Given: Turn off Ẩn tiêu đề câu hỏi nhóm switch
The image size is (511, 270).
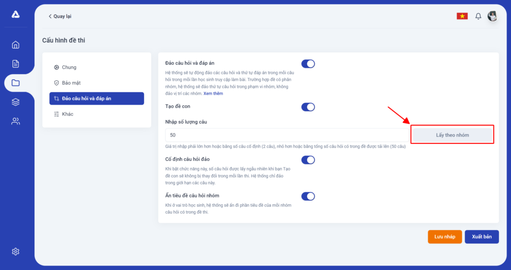Looking at the screenshot, I should pos(308,196).
